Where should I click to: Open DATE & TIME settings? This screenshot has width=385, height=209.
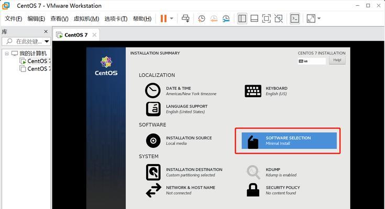pyautogui.click(x=191, y=91)
